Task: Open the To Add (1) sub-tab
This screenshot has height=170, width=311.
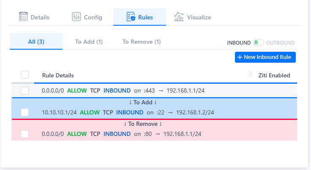Action: 89,42
